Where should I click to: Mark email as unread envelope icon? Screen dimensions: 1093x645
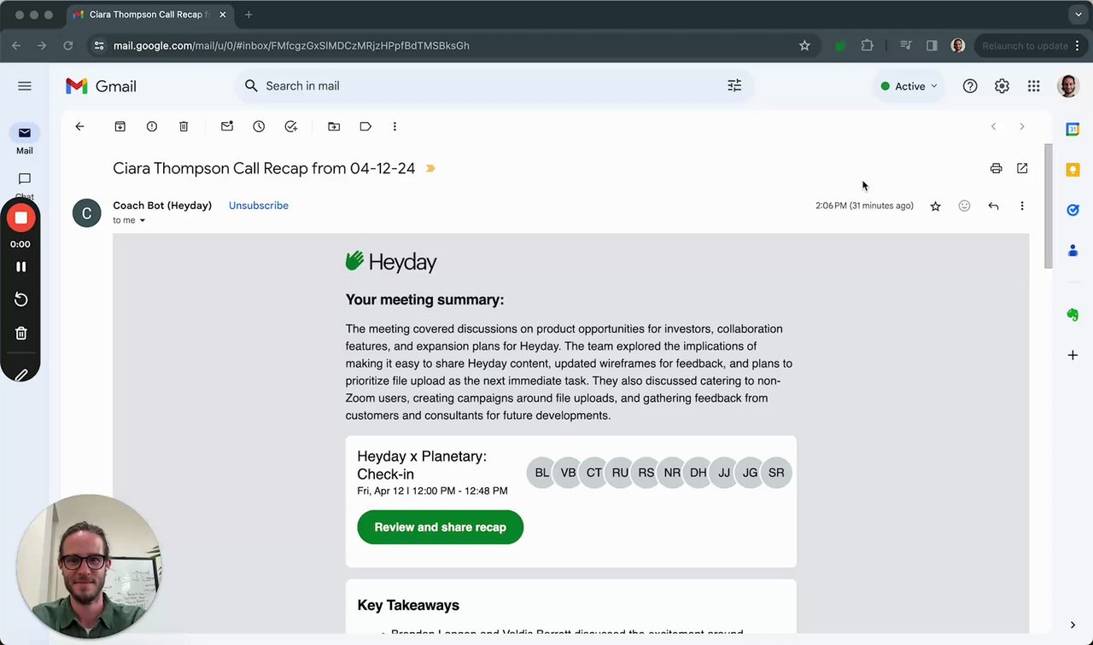[x=227, y=126]
